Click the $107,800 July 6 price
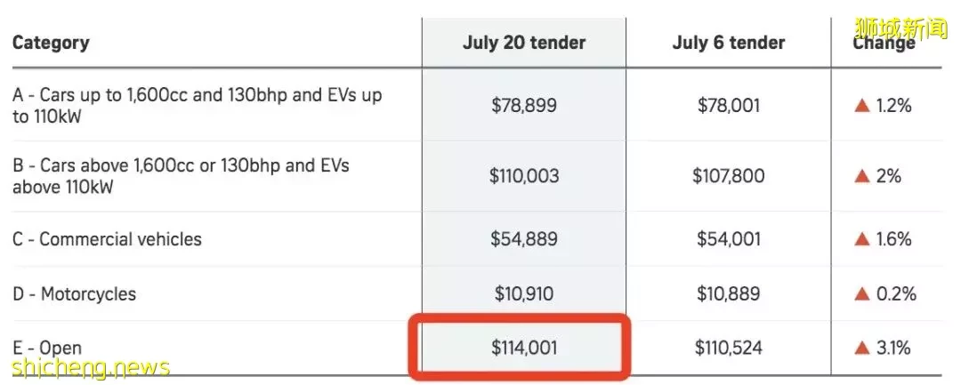961x385 pixels. [x=729, y=176]
